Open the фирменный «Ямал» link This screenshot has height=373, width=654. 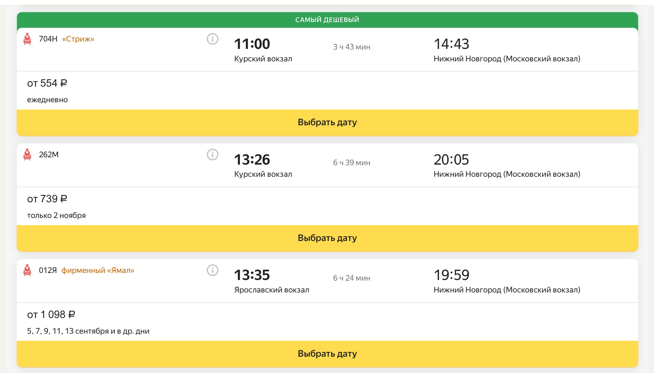(98, 270)
